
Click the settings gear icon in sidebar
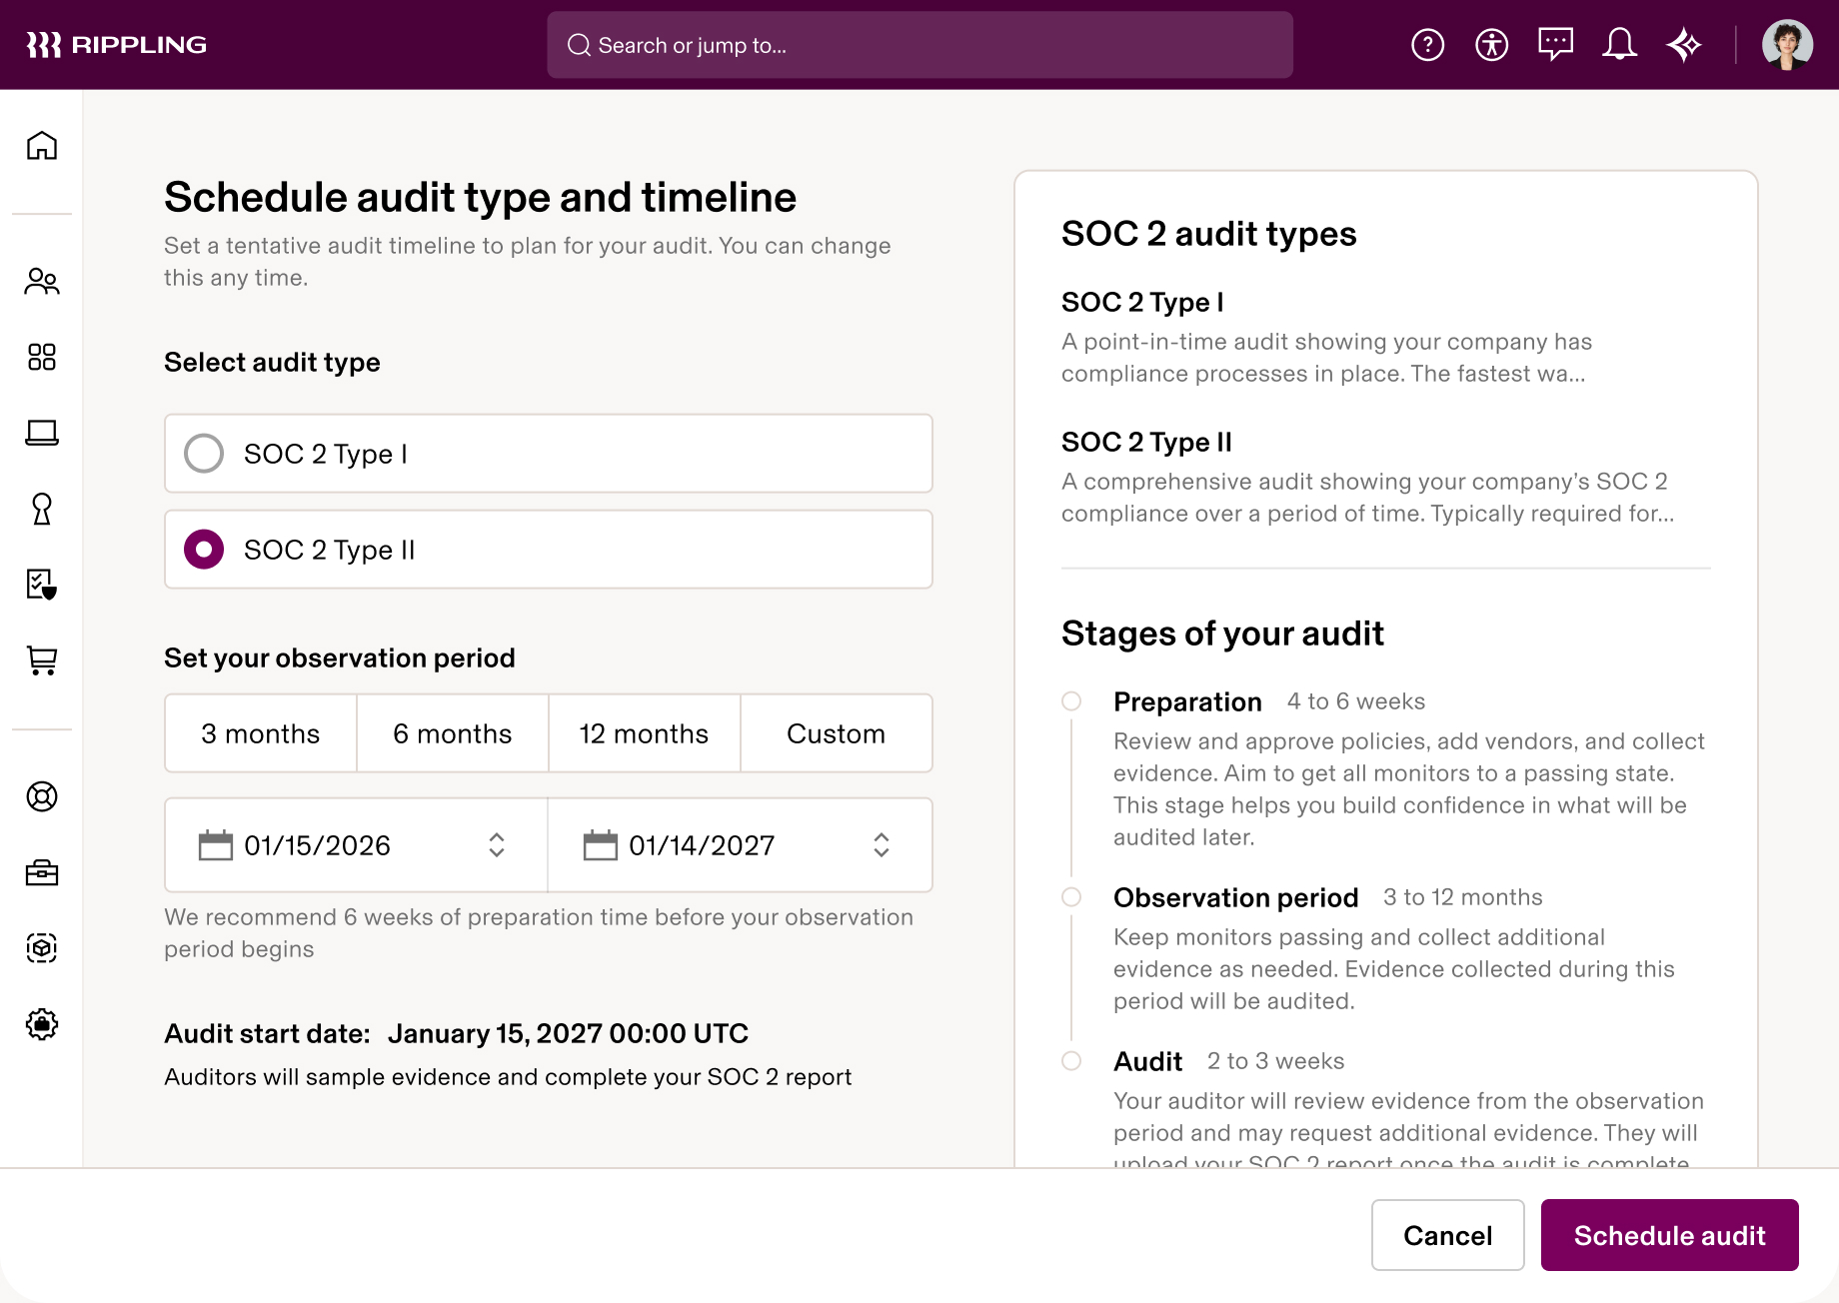tap(42, 1025)
